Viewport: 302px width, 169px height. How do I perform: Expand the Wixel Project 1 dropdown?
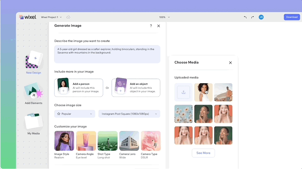(51, 17)
